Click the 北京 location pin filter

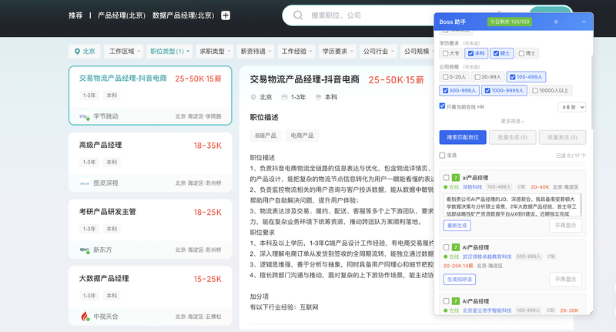click(x=85, y=51)
